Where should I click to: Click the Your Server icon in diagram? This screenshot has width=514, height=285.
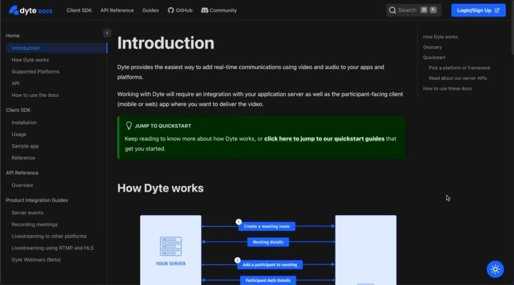pyautogui.click(x=171, y=247)
